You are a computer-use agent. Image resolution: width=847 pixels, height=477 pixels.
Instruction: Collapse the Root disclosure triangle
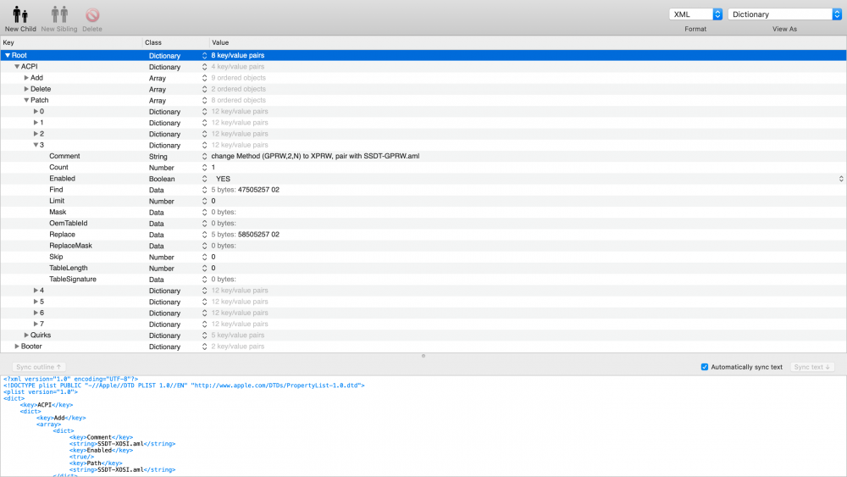8,55
